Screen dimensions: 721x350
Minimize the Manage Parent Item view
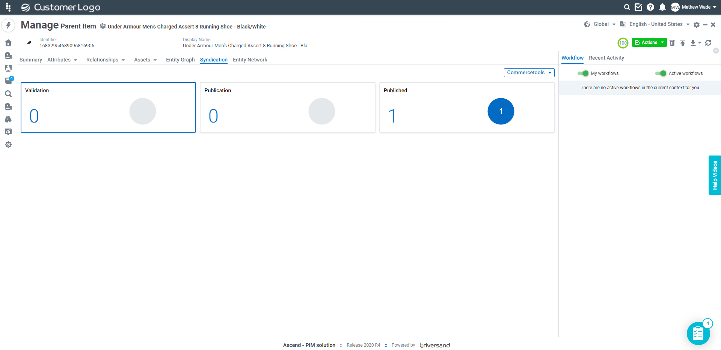click(705, 25)
